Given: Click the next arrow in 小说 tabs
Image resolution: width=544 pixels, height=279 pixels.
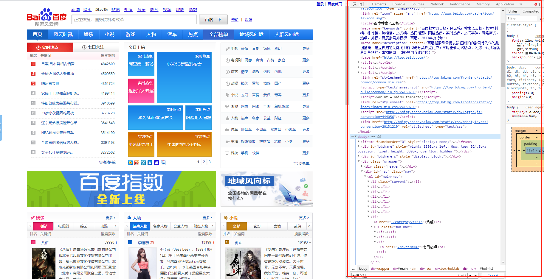Looking at the screenshot, I should pos(309,226).
